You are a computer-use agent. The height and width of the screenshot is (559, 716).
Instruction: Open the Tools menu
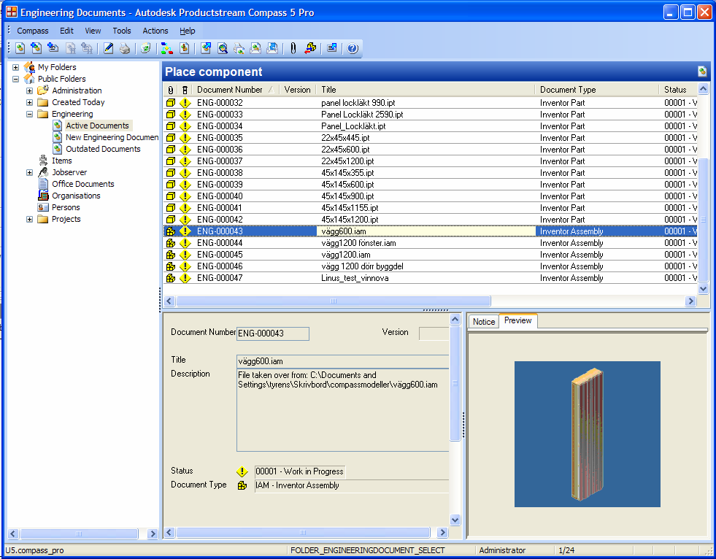point(122,31)
